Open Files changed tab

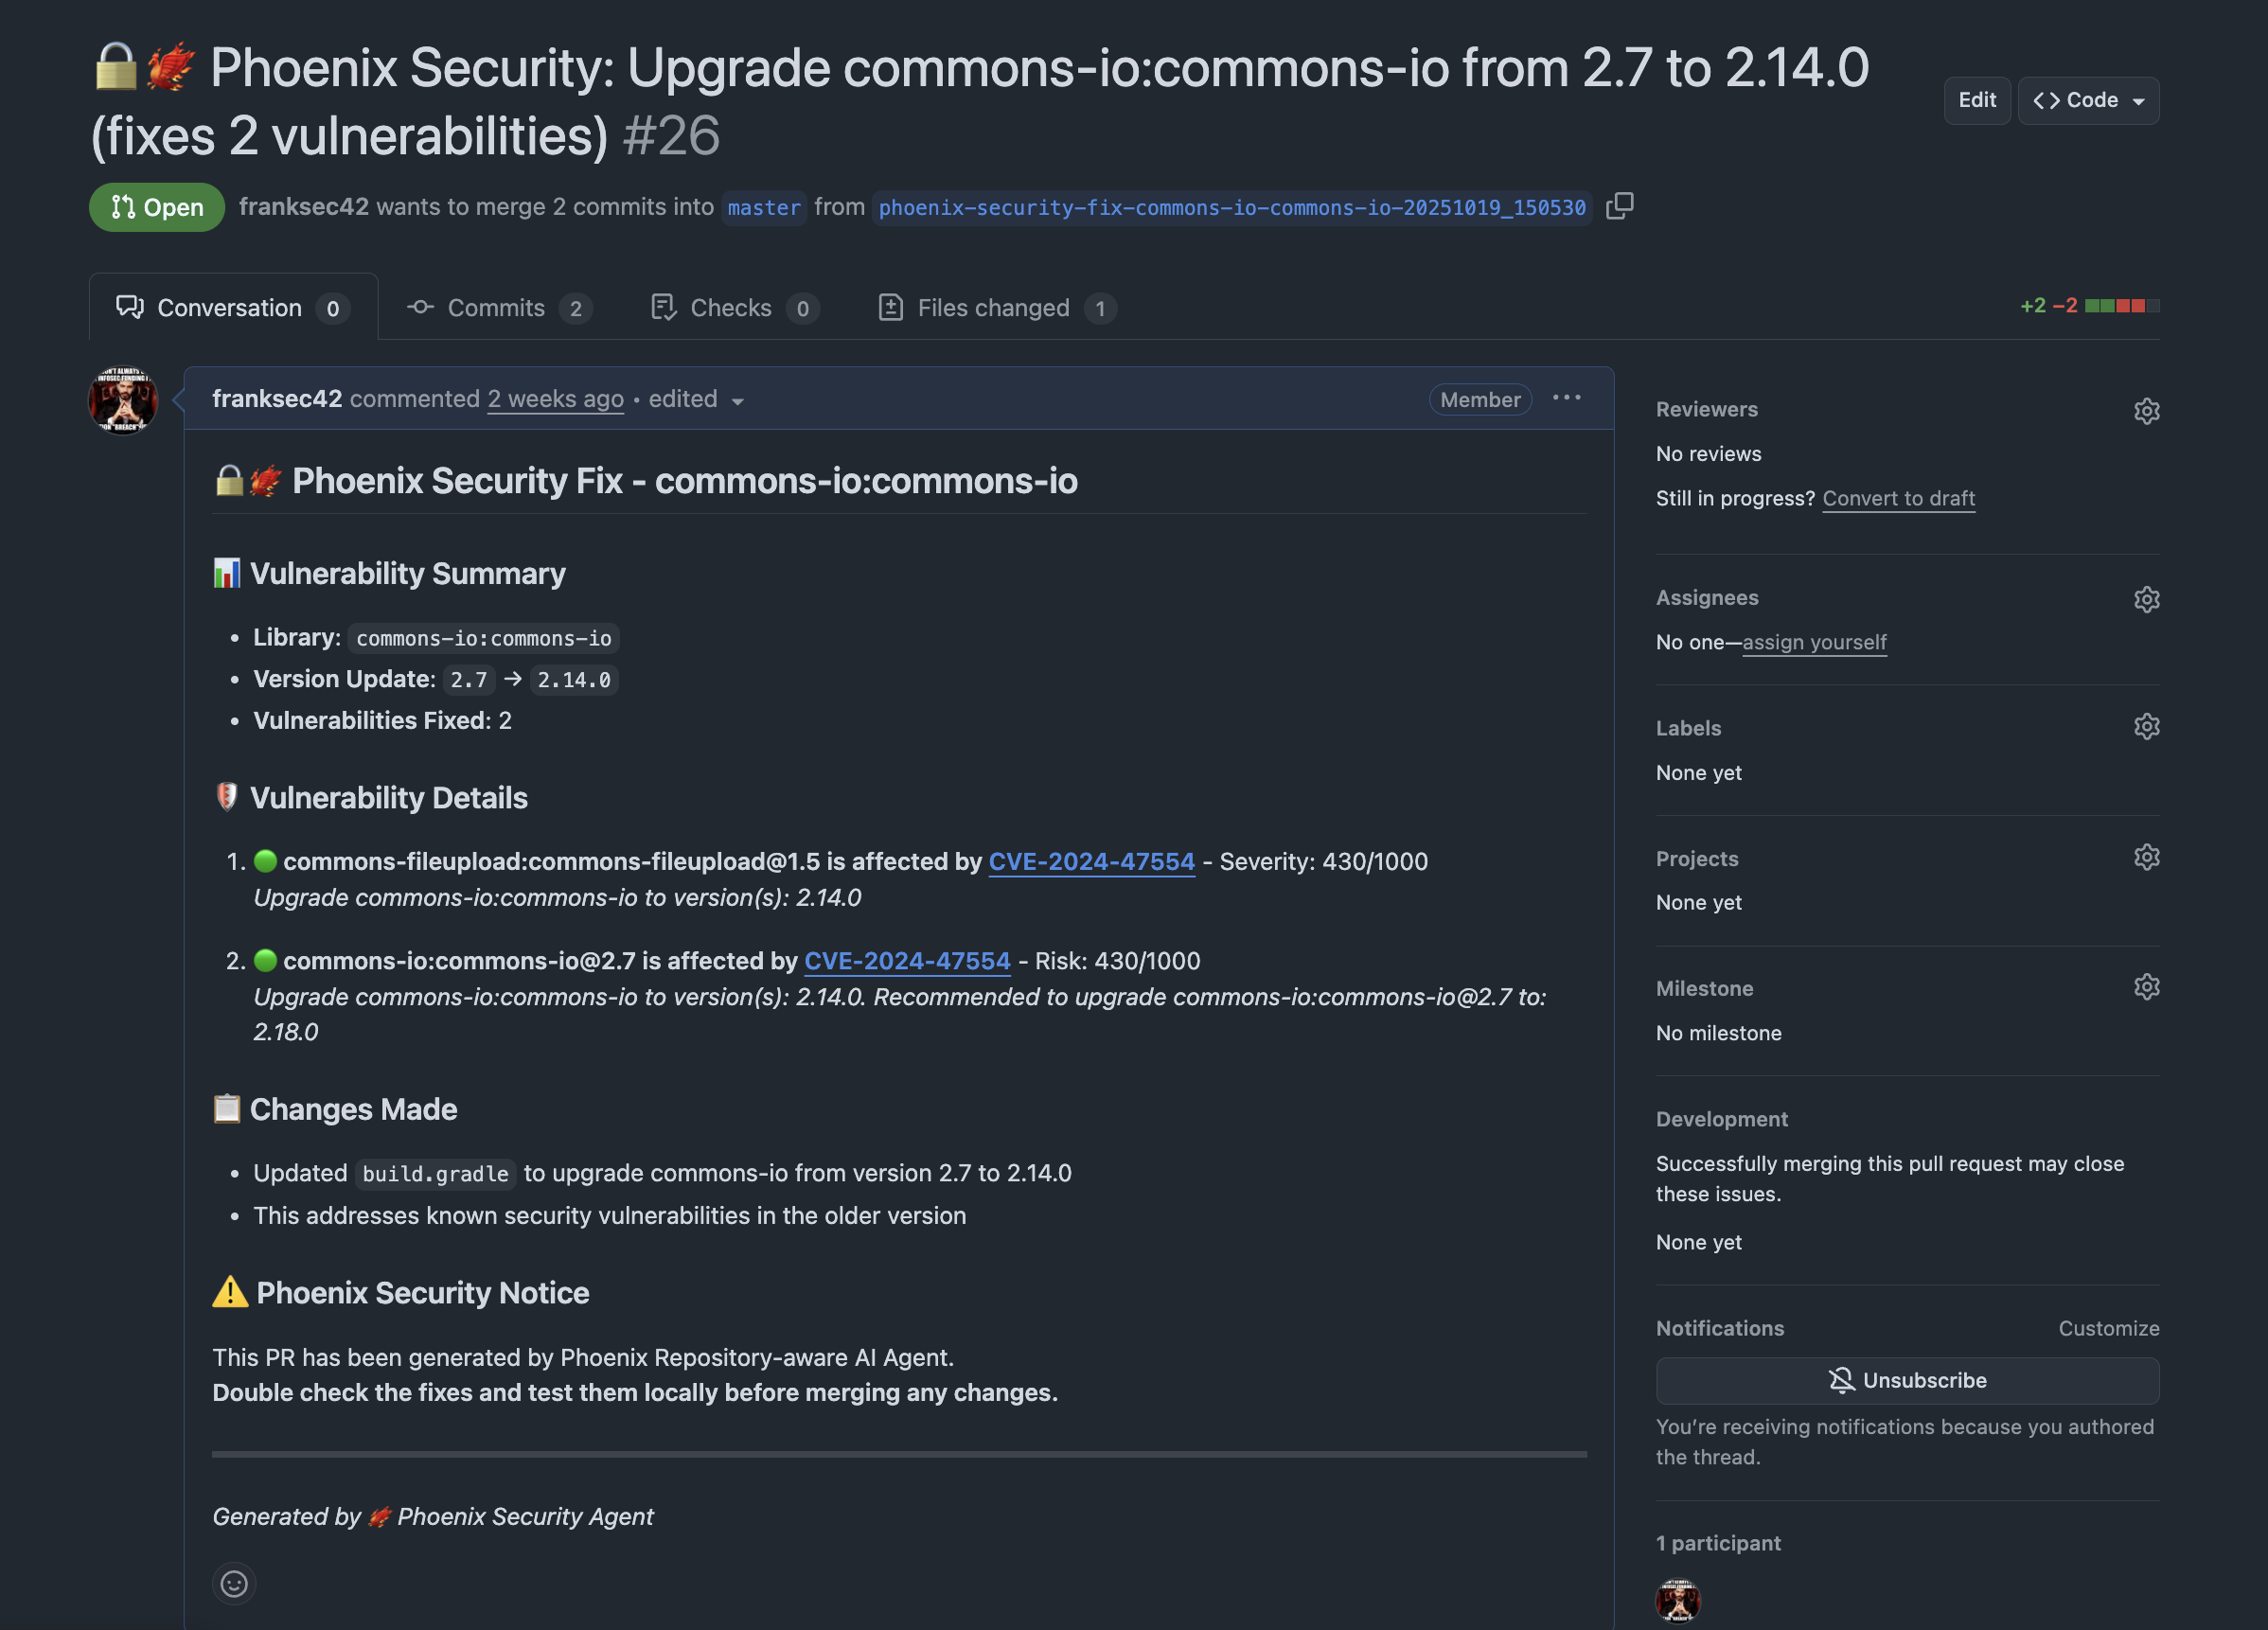(x=995, y=308)
